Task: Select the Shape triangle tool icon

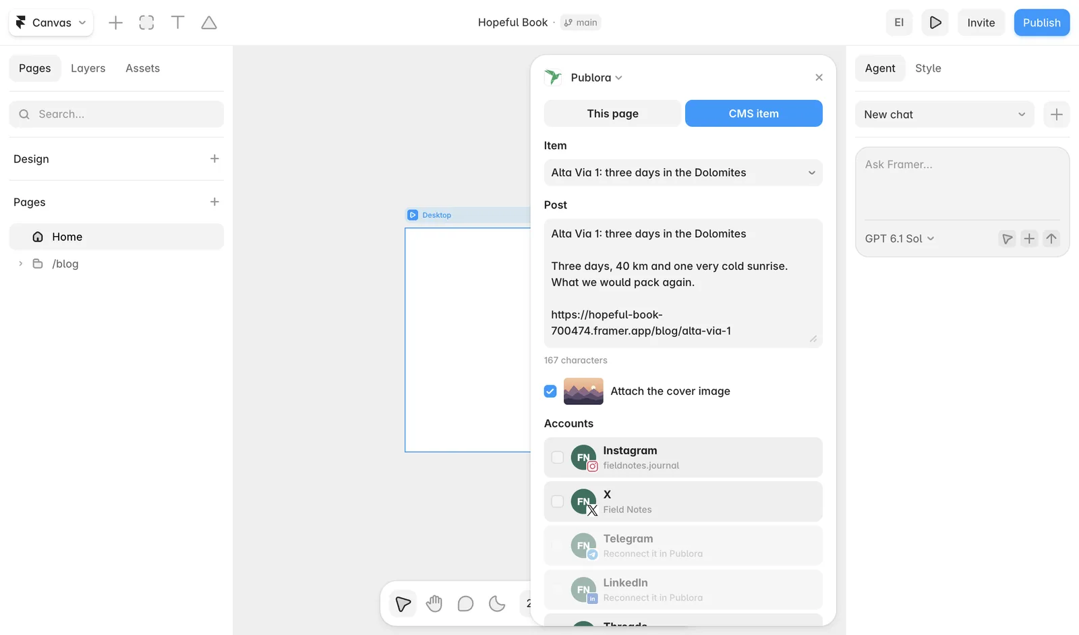Action: tap(209, 22)
